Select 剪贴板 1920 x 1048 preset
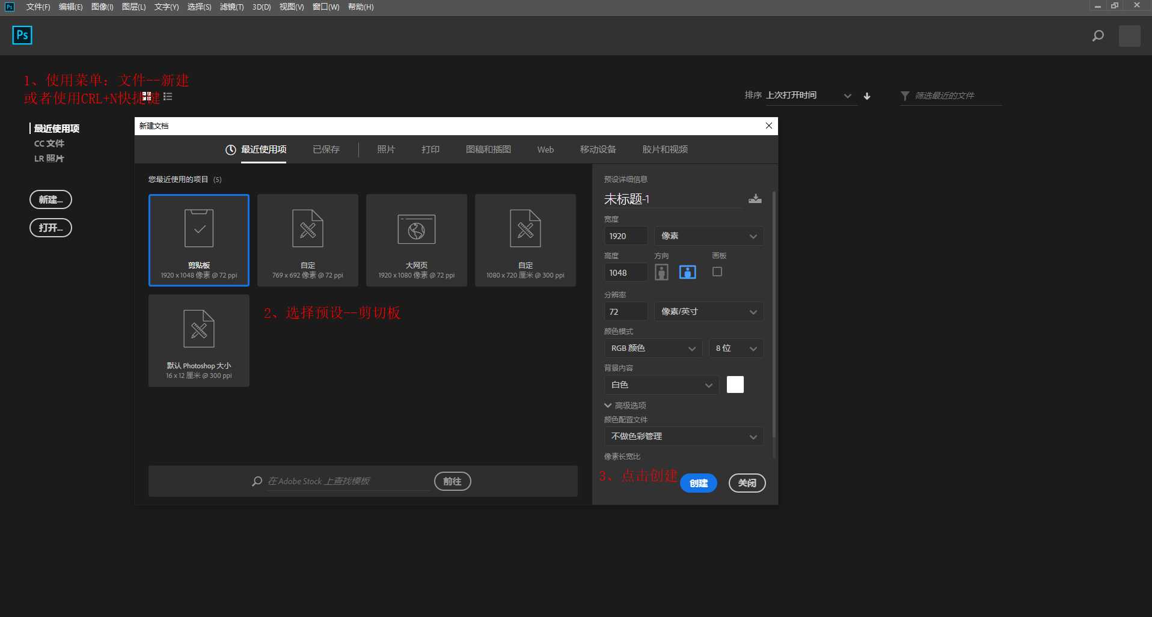The height and width of the screenshot is (617, 1152). pyautogui.click(x=199, y=240)
